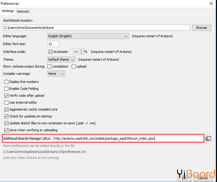Turn off Automatic interface scale
Screen dimensions: 217x182
point(50,52)
